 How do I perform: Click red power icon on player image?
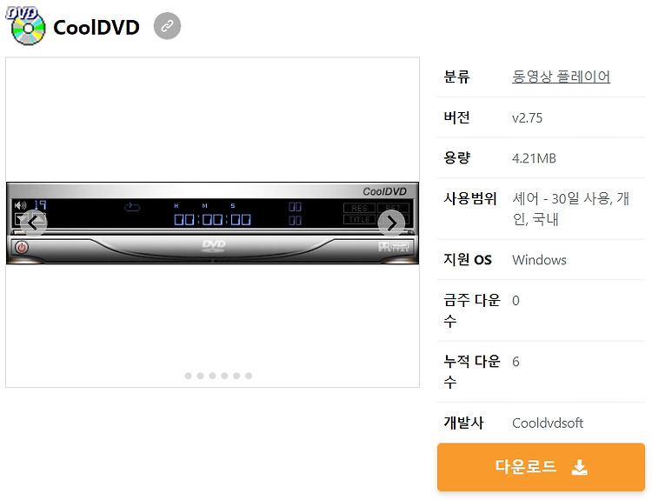pos(22,248)
